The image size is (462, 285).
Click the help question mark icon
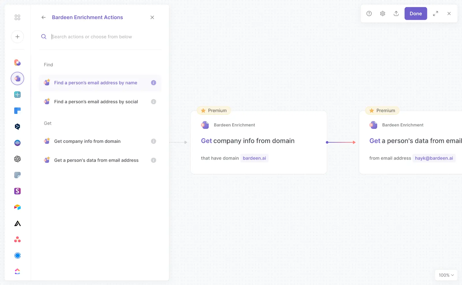pyautogui.click(x=369, y=14)
